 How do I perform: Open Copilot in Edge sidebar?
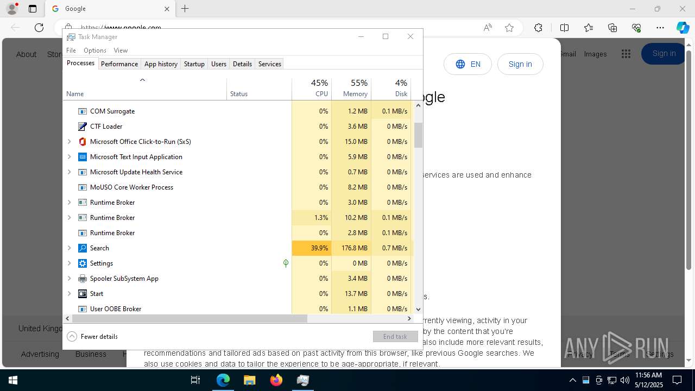pos(683,28)
